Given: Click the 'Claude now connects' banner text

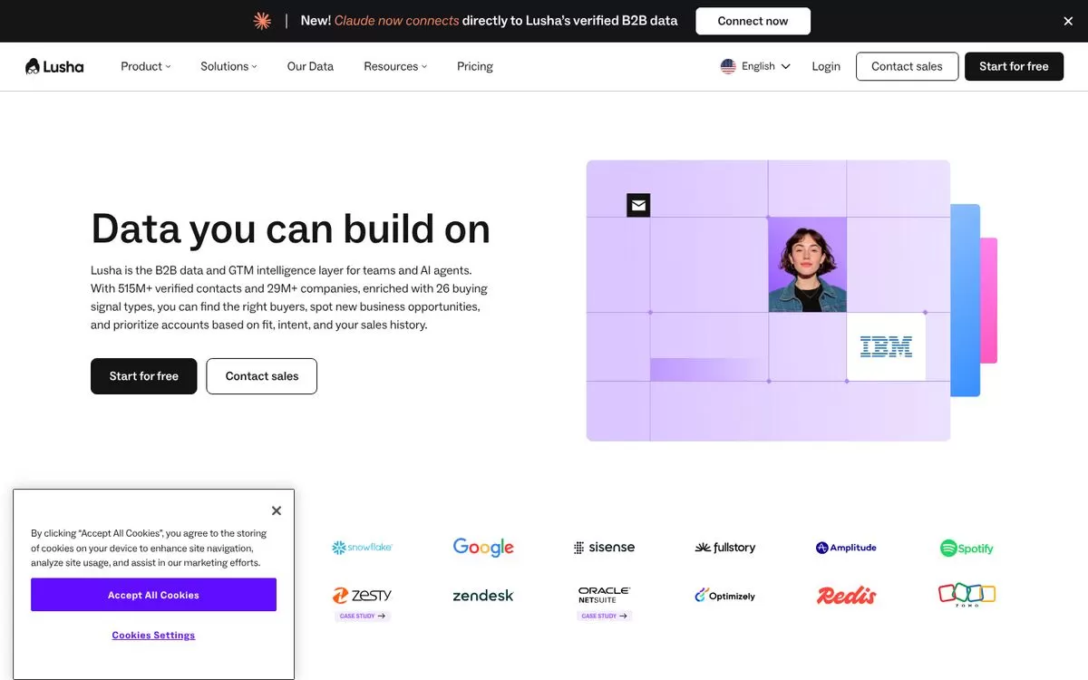Looking at the screenshot, I should (396, 21).
